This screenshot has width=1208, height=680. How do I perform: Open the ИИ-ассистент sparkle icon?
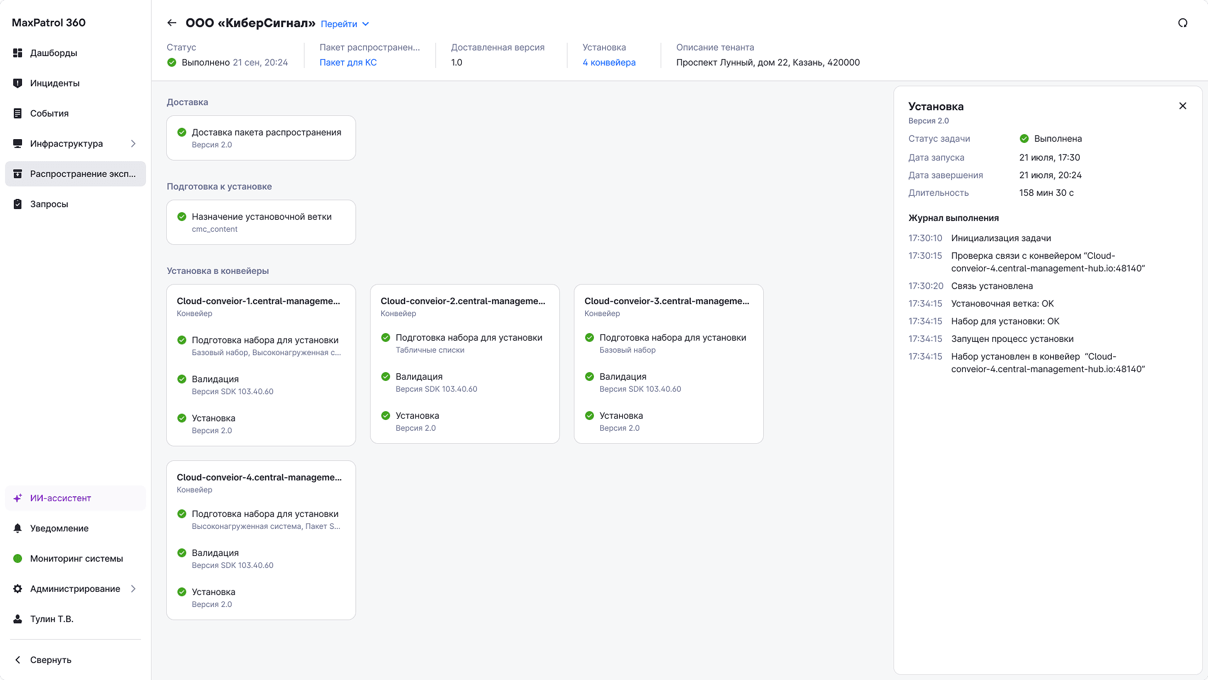pyautogui.click(x=18, y=498)
